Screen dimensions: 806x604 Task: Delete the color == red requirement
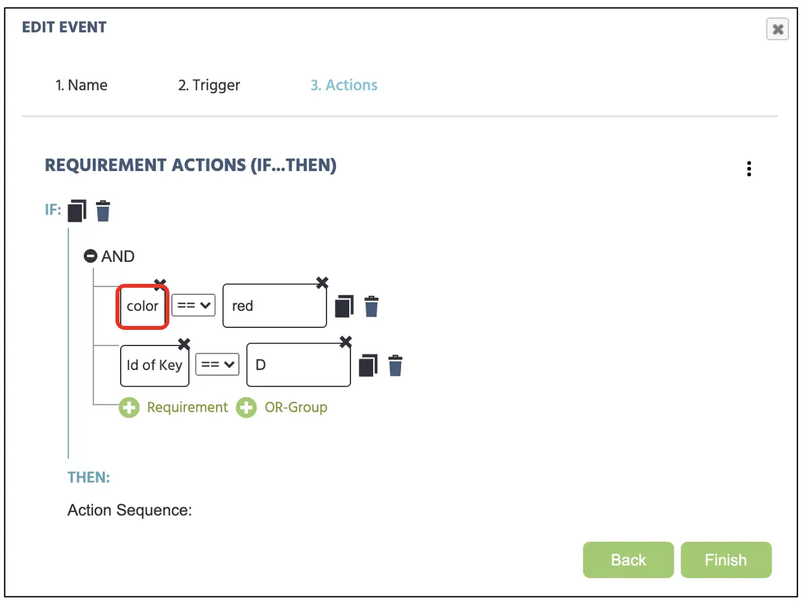pyautogui.click(x=371, y=307)
